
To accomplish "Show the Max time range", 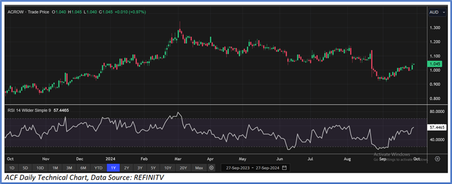I will pyautogui.click(x=199, y=167).
